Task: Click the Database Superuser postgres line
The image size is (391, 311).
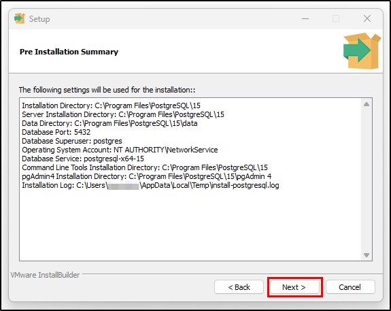Action: 72,141
